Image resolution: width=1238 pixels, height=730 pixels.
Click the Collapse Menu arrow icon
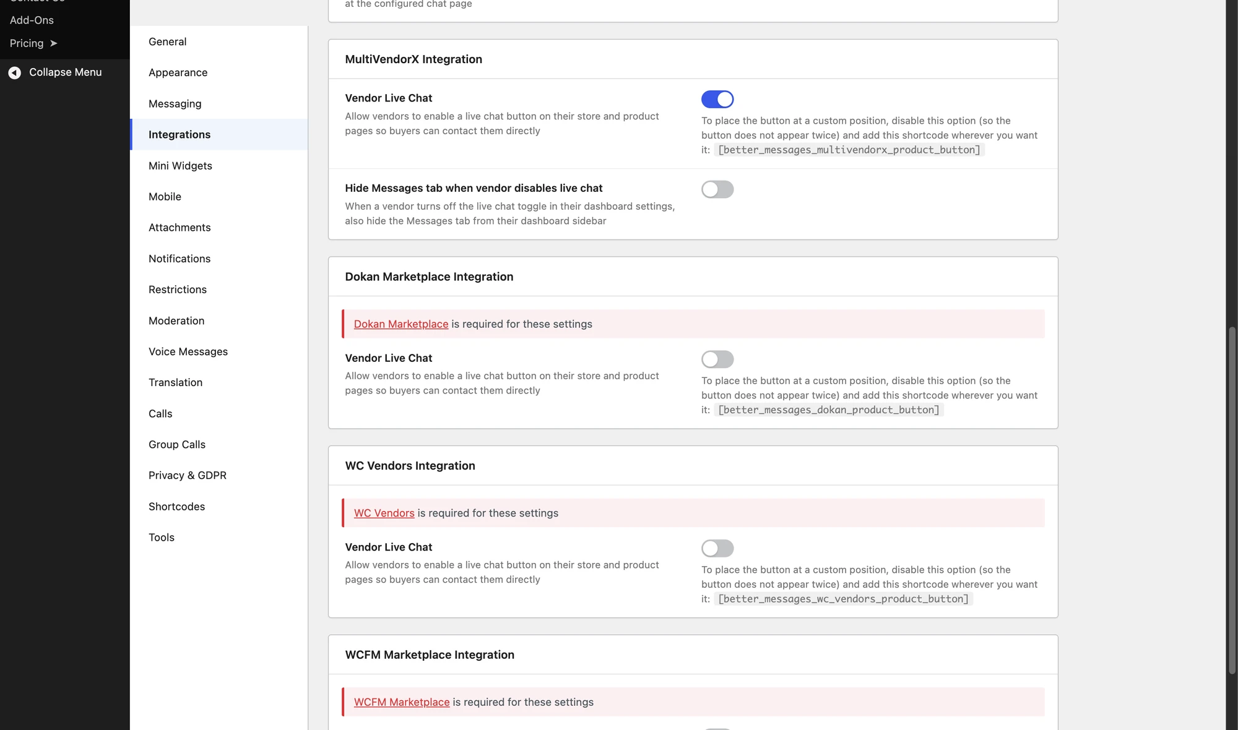[15, 72]
